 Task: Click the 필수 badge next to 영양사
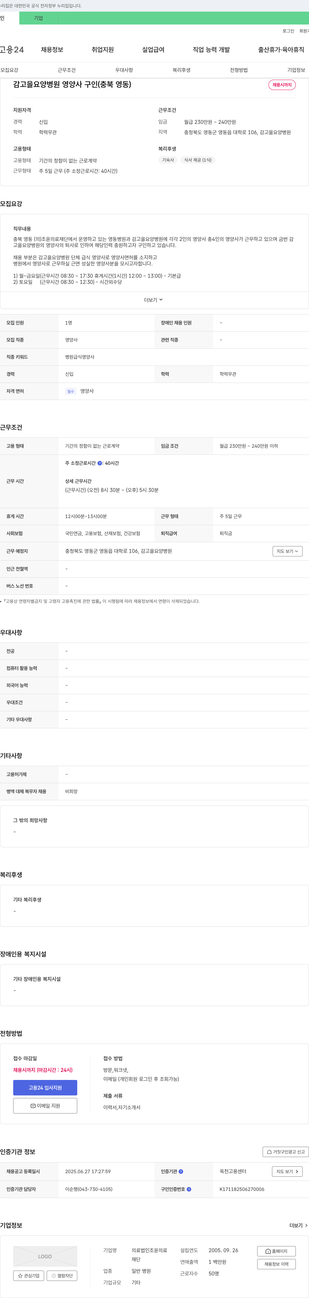[71, 392]
